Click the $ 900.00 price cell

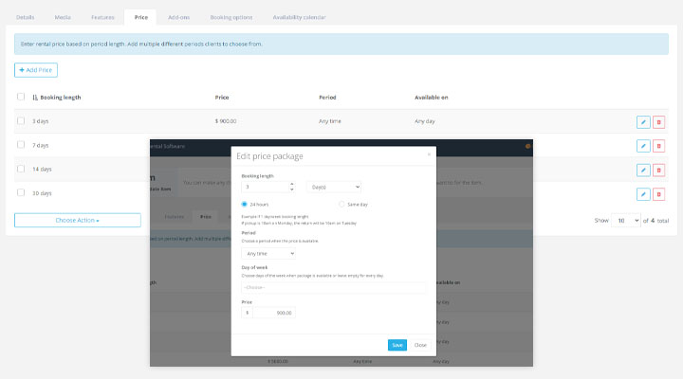click(x=226, y=121)
